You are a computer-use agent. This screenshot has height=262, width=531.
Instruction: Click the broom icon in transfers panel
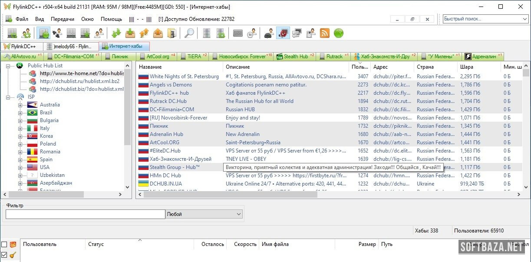[13, 255]
